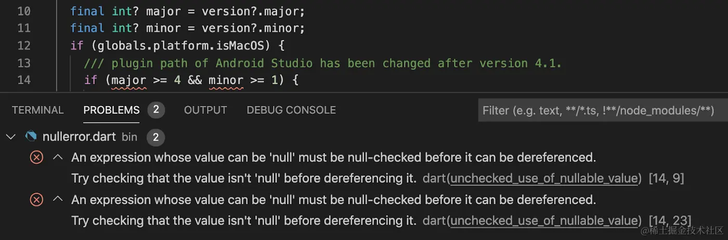Open the PROBLEMS tab
The width and height of the screenshot is (728, 240).
pos(111,110)
